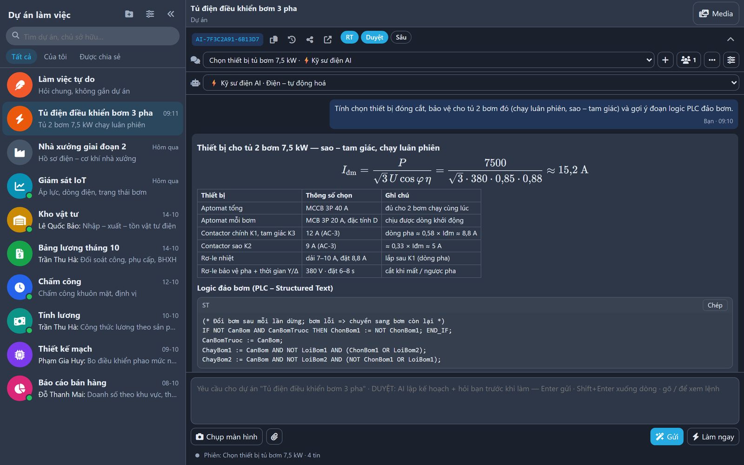Toggle the Duyệt approval mode pill
The width and height of the screenshot is (744, 465).
[x=374, y=37]
